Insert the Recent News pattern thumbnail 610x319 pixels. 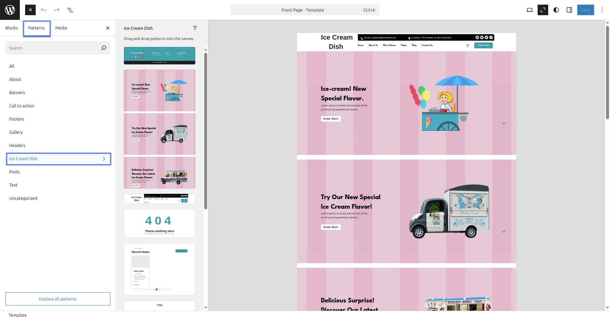point(160,269)
